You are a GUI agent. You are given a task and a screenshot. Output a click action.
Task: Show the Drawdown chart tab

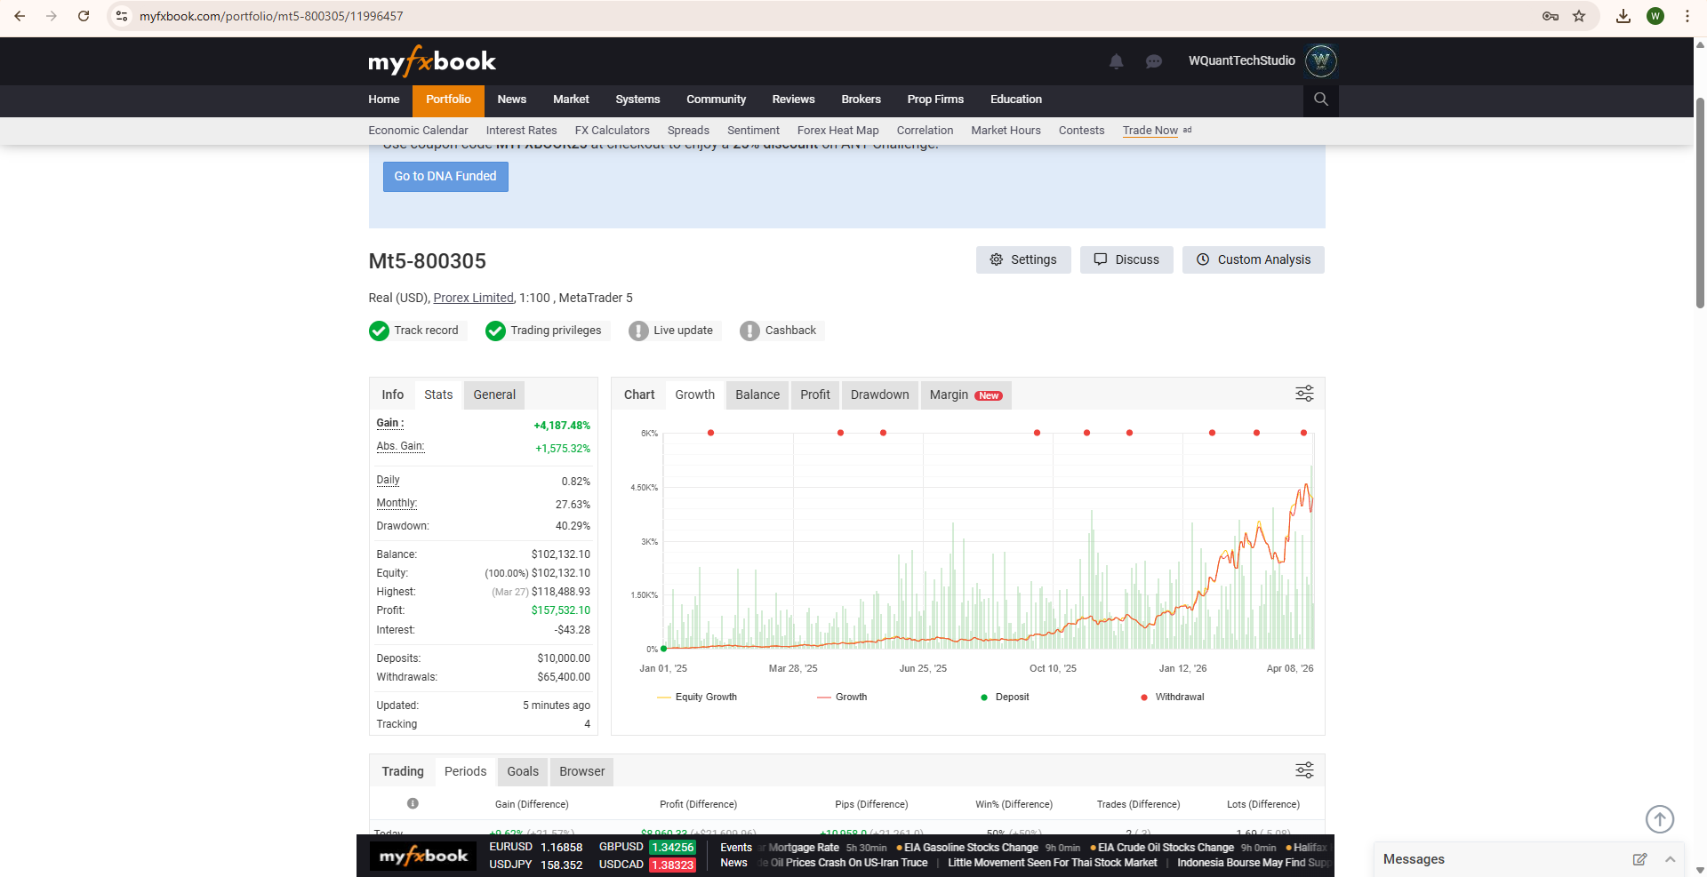click(880, 395)
